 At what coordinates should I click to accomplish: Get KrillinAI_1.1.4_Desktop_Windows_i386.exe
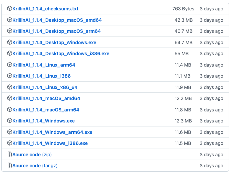coord(61,54)
